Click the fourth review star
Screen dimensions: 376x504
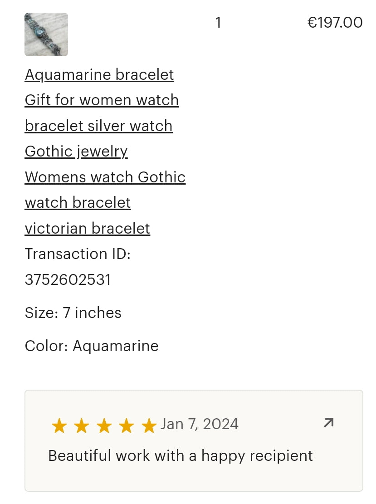point(126,426)
